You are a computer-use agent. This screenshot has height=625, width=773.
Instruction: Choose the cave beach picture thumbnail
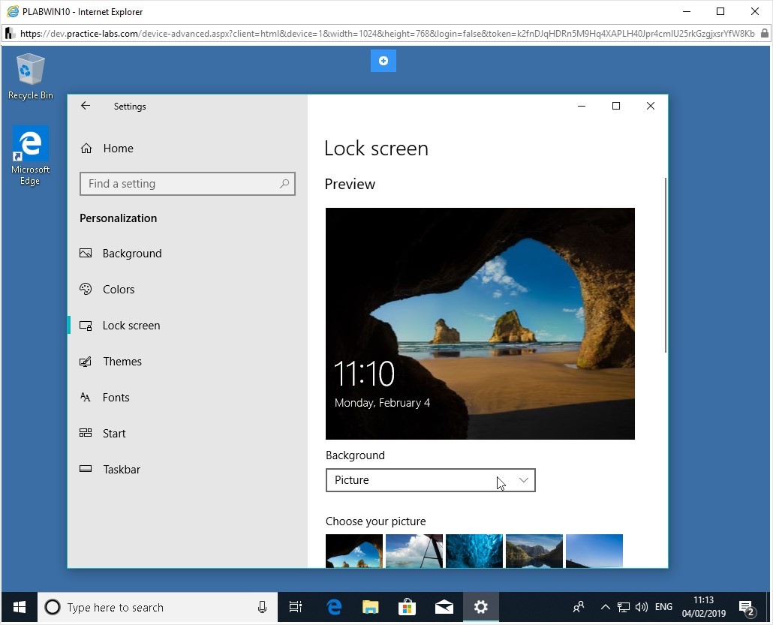(354, 551)
